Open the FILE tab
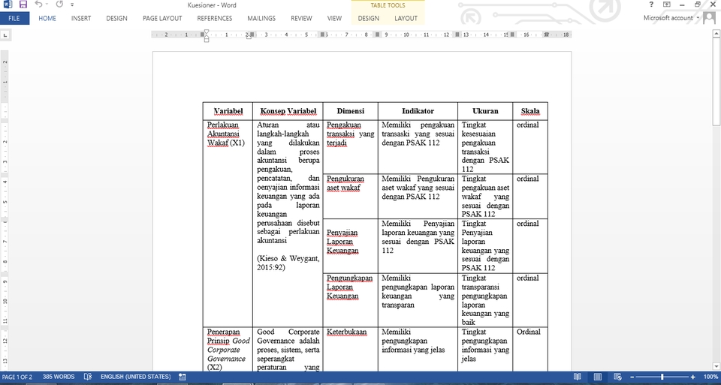Image resolution: width=721 pixels, height=385 pixels. click(x=14, y=18)
